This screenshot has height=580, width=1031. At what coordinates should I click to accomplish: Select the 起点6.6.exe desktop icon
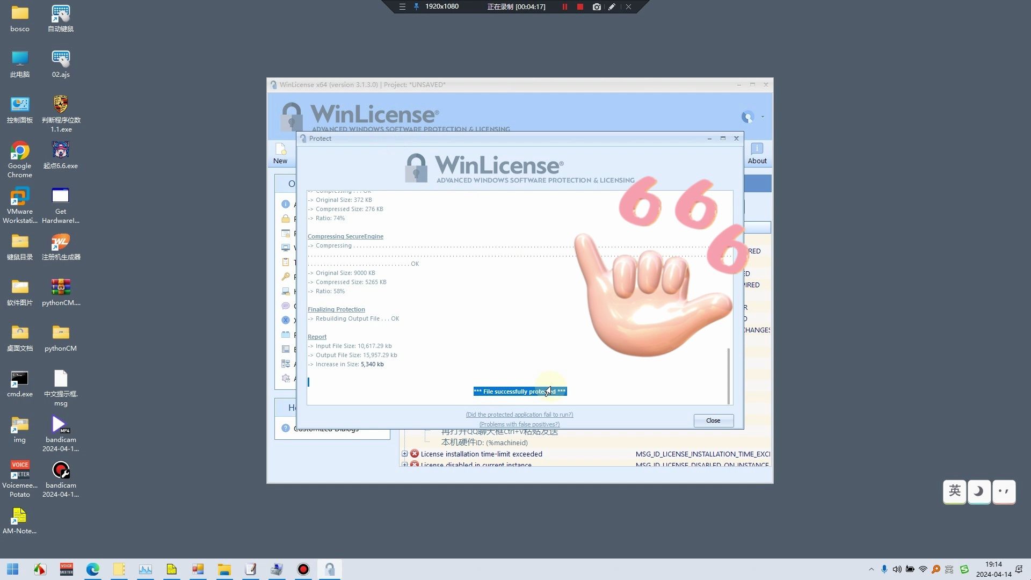click(x=61, y=155)
